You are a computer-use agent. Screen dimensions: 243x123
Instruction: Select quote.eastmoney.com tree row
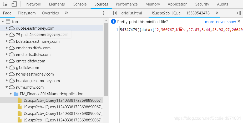(x=52, y=28)
